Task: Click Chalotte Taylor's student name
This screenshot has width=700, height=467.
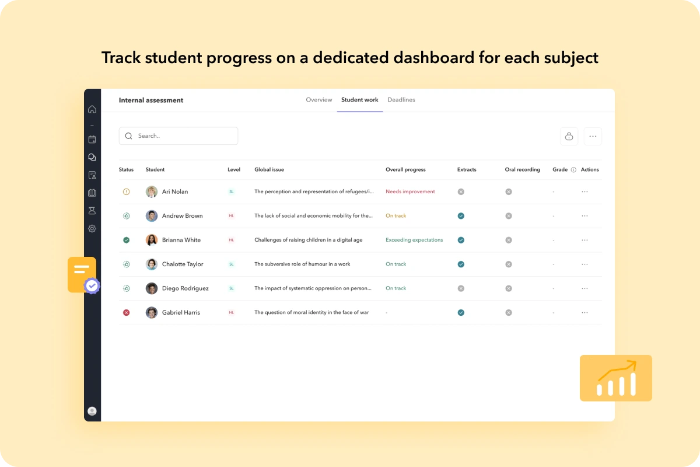Action: tap(183, 264)
